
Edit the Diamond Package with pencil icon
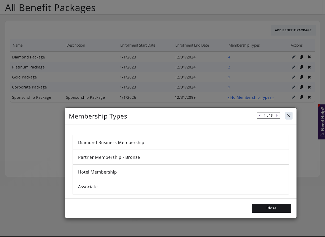294,57
